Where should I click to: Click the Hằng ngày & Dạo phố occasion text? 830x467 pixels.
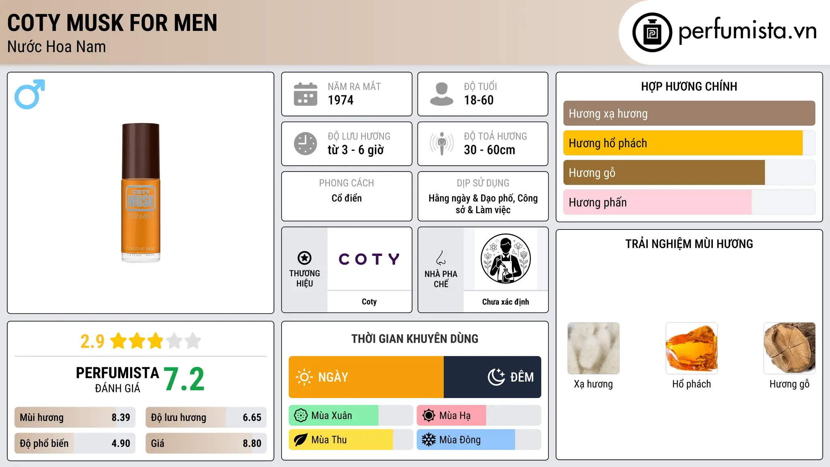(483, 204)
